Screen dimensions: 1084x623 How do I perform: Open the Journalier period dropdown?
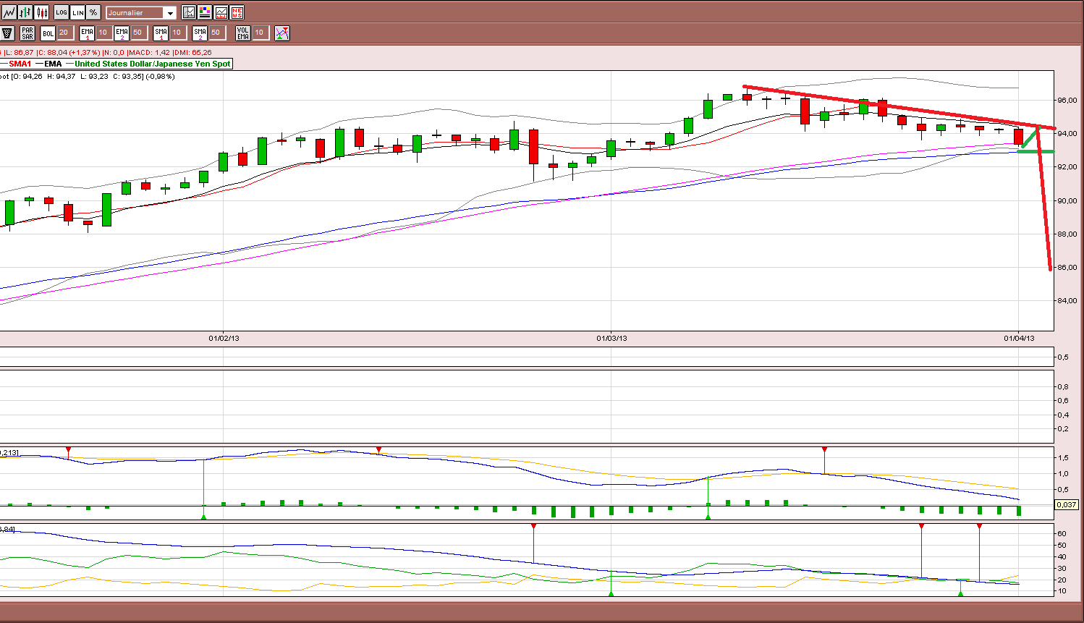[141, 13]
